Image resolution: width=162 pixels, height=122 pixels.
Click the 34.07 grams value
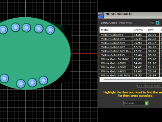(138, 67)
